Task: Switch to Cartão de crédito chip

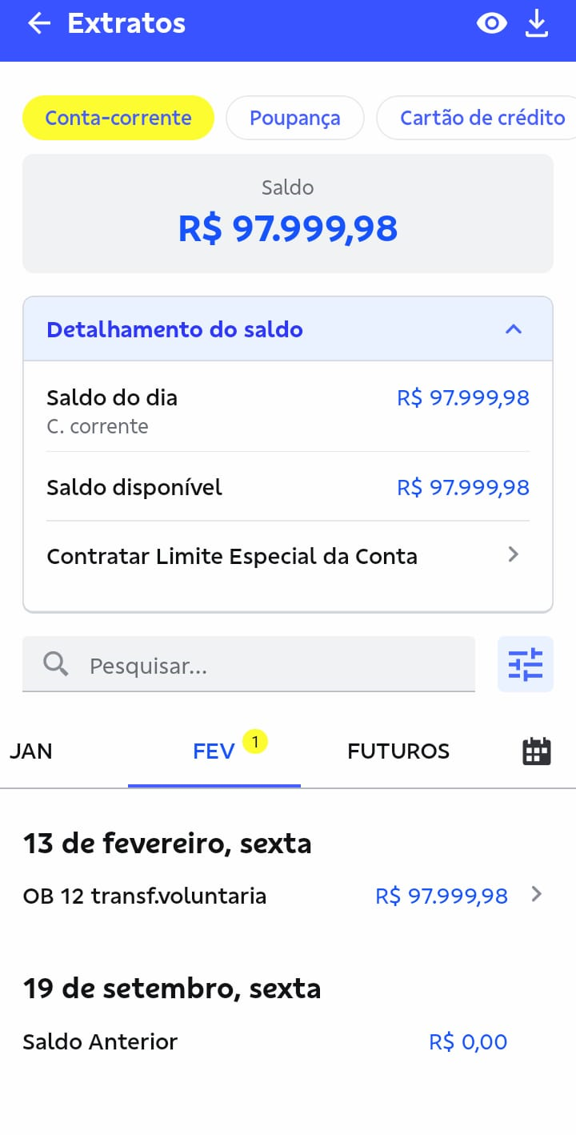Action: pos(482,119)
